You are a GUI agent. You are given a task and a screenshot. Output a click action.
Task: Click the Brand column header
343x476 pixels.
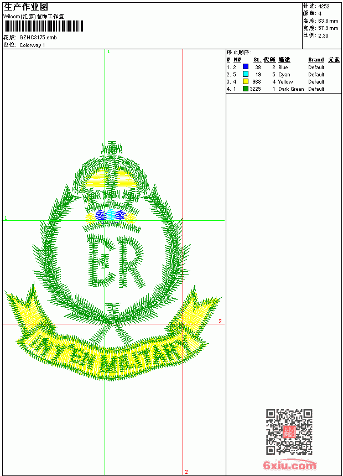[316, 60]
